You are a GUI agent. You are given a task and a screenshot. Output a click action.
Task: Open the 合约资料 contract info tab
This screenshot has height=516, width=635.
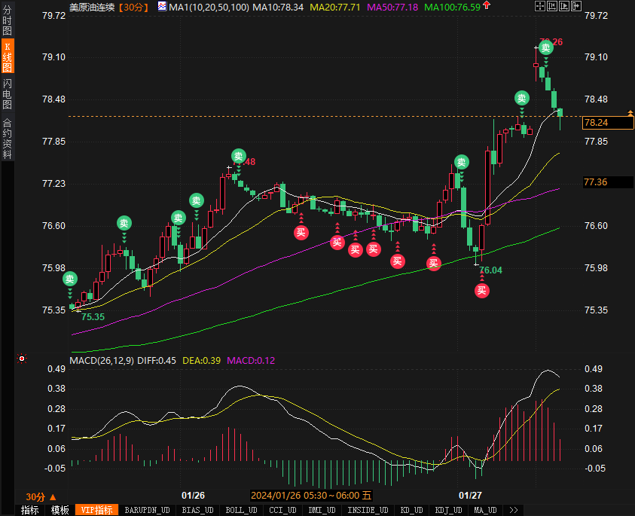click(x=7, y=139)
